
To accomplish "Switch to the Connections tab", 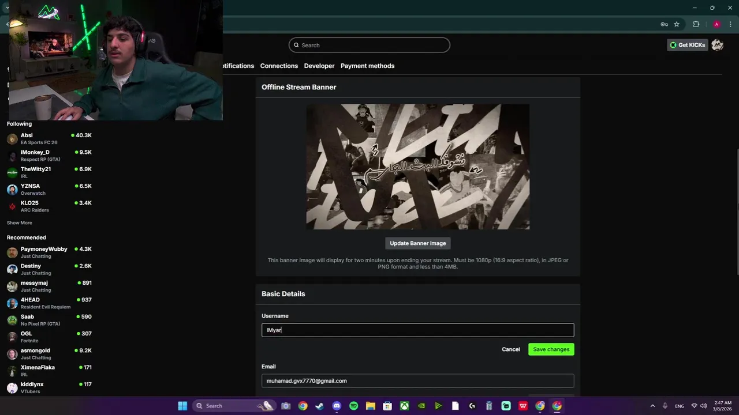I will pos(279,66).
